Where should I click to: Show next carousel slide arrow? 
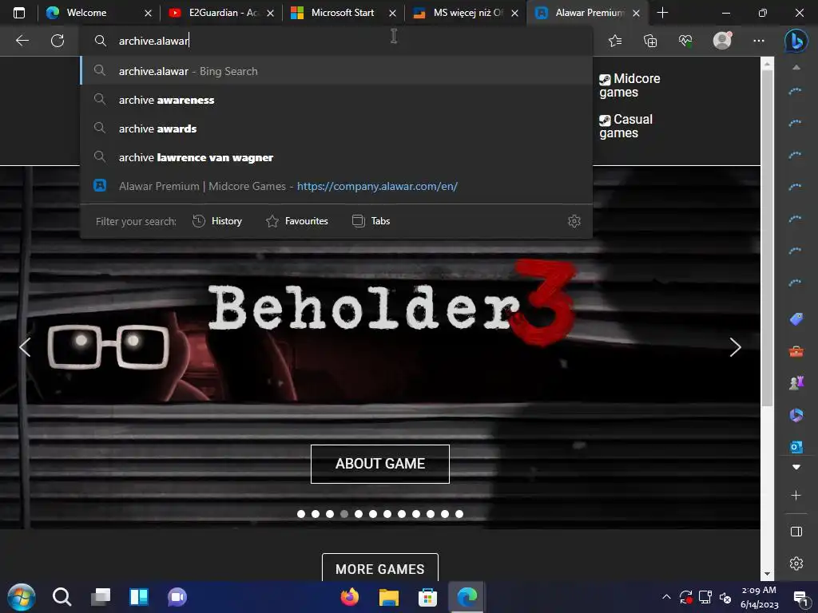point(735,347)
